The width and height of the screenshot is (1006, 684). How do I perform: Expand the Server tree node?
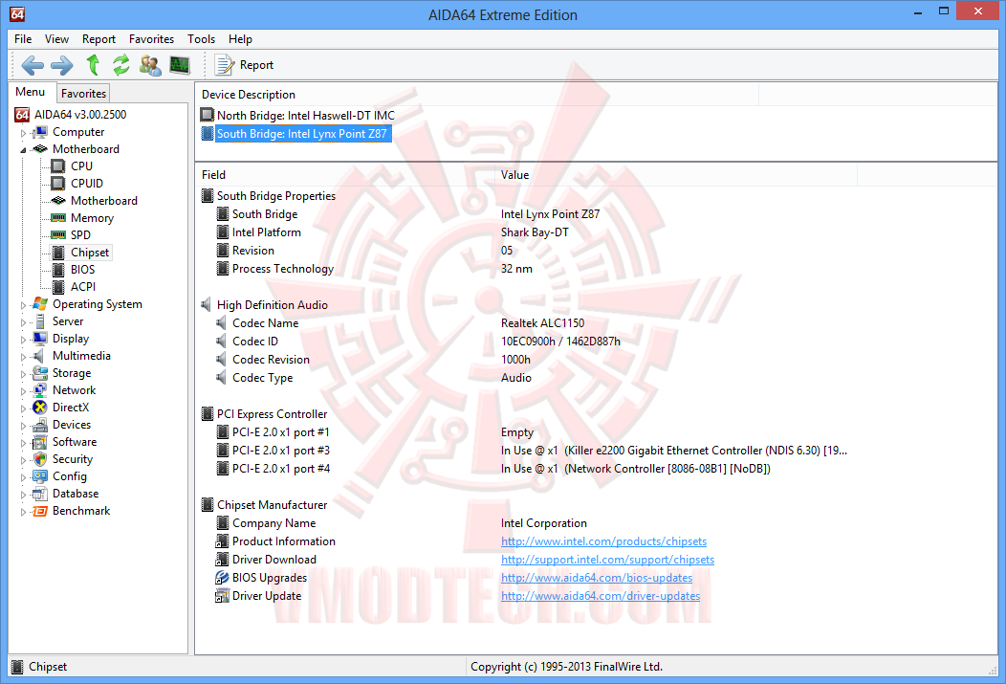(x=23, y=322)
